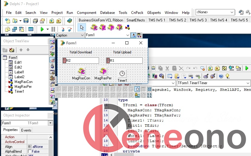Open Help contents book icon
This screenshot has height=156, width=251.
(69, 21)
